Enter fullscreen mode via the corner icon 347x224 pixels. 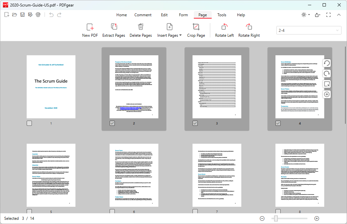point(328,15)
